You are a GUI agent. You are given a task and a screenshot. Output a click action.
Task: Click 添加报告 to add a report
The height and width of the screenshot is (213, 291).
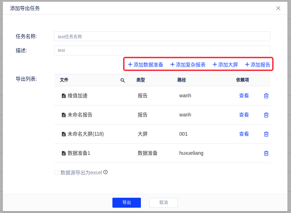coord(258,65)
